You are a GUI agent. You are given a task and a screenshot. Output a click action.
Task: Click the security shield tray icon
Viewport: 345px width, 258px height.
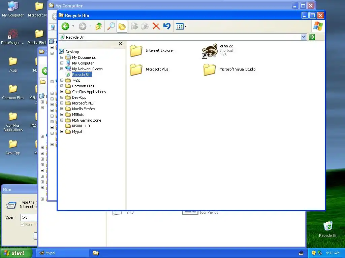point(314,253)
